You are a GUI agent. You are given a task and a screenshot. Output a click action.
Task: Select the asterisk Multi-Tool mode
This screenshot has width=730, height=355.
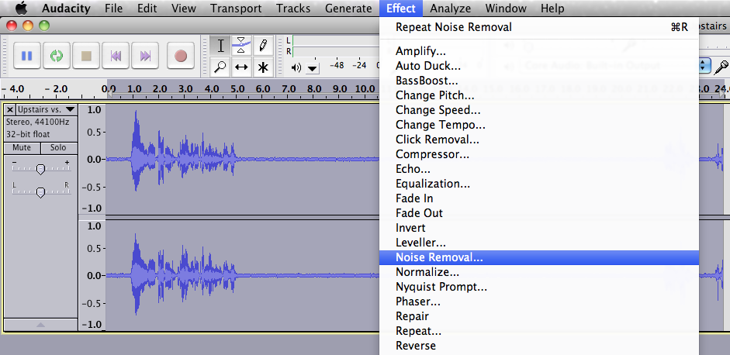coord(263,67)
